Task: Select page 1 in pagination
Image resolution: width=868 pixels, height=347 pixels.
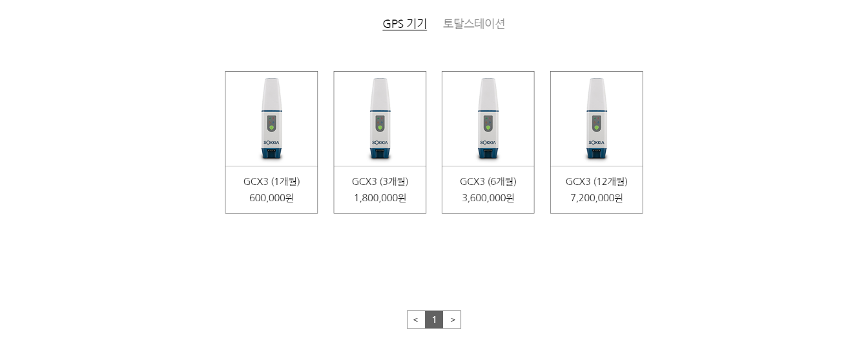Action: tap(434, 320)
